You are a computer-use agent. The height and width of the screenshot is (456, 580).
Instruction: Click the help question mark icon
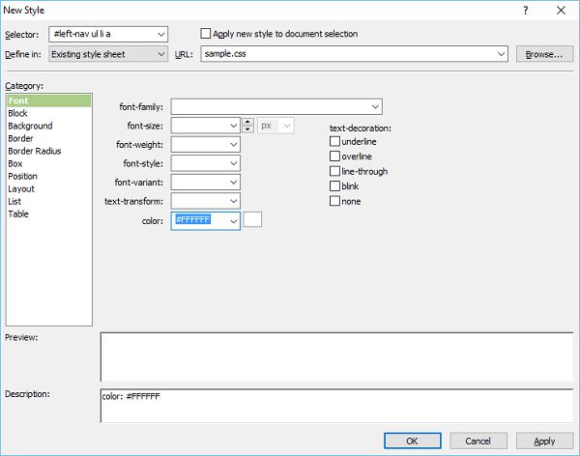coord(526,10)
